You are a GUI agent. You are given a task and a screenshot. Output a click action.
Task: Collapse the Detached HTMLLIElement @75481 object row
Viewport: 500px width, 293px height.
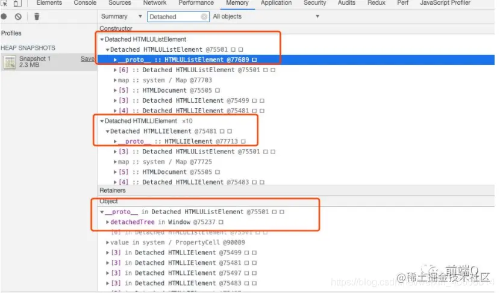(107, 131)
